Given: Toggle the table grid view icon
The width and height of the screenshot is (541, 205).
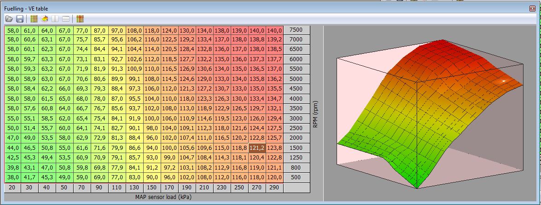Looking at the screenshot, I should 34,19.
